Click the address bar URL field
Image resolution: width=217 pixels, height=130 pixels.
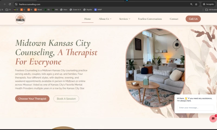coord(103,4)
